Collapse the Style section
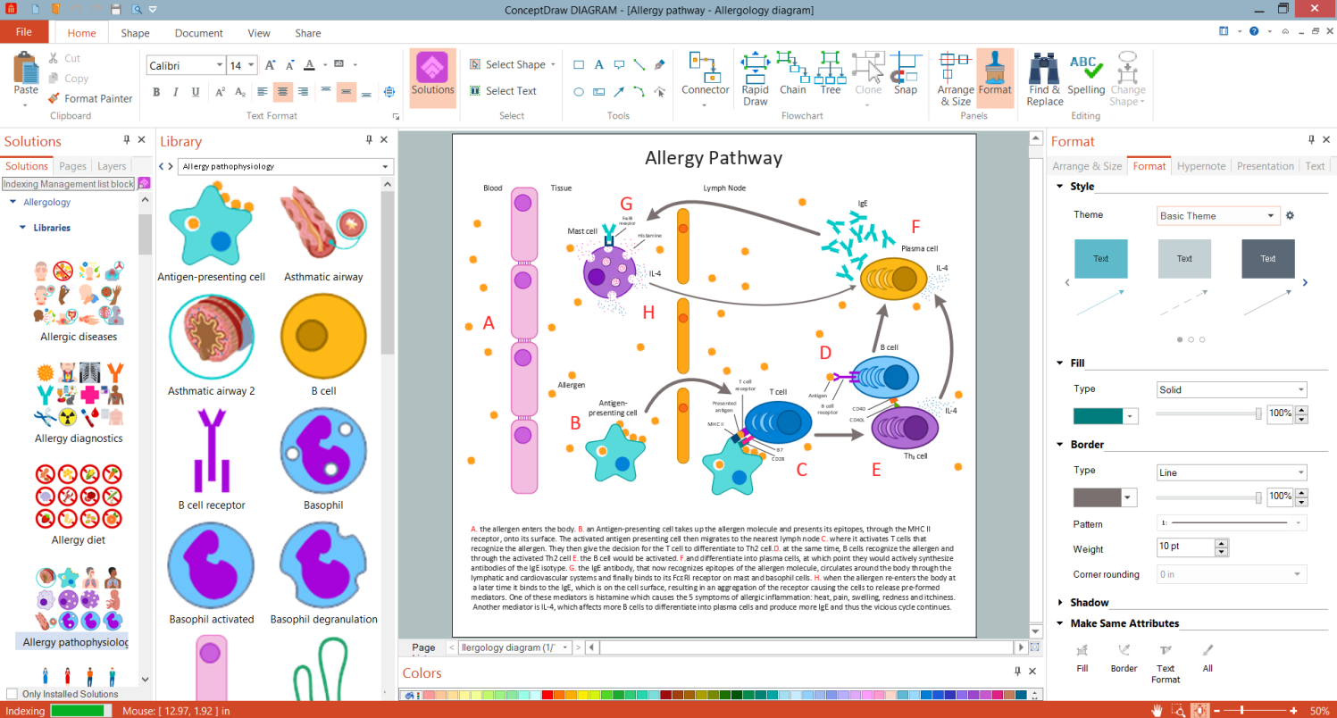Viewport: 1337px width, 718px height. (x=1060, y=187)
